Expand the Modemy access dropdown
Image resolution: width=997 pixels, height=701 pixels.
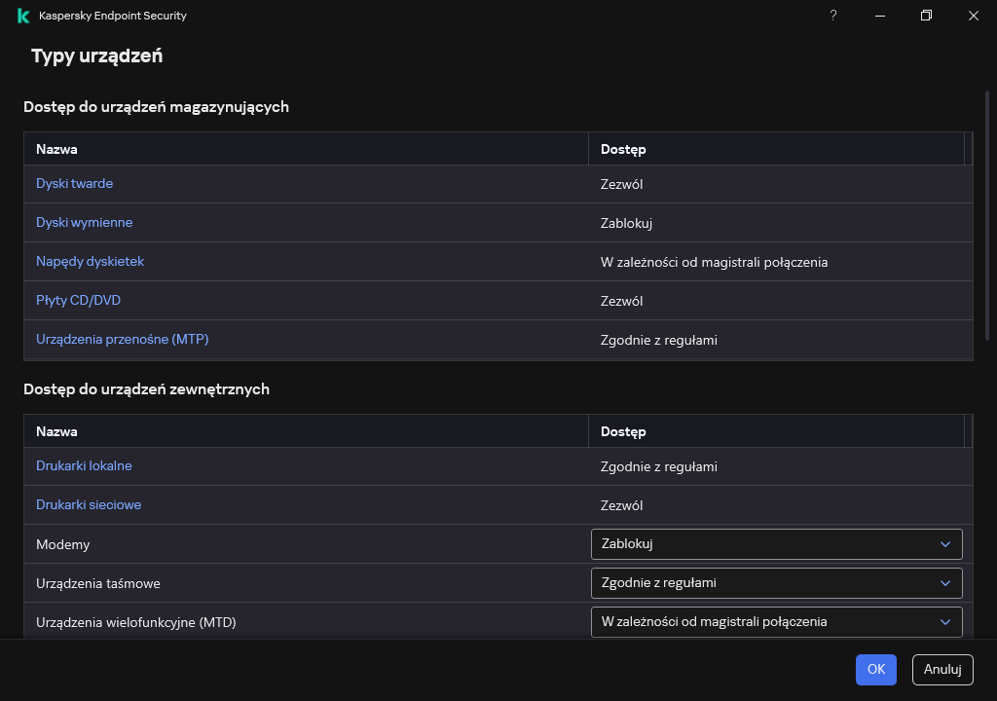(776, 544)
